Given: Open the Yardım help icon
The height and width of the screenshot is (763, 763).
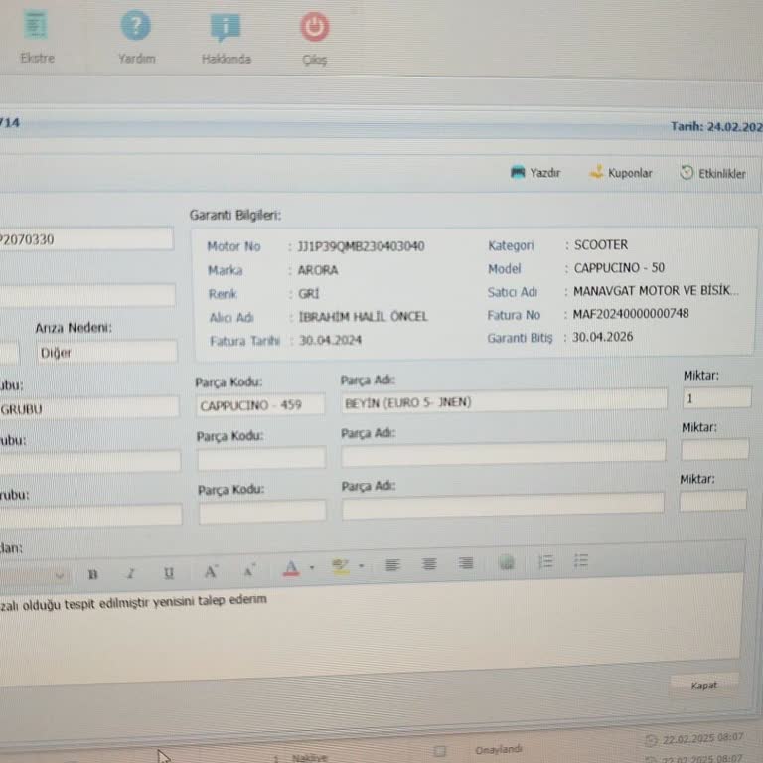Looking at the screenshot, I should click(x=136, y=28).
